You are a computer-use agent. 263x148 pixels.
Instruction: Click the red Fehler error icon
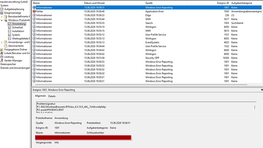click(x=34, y=11)
